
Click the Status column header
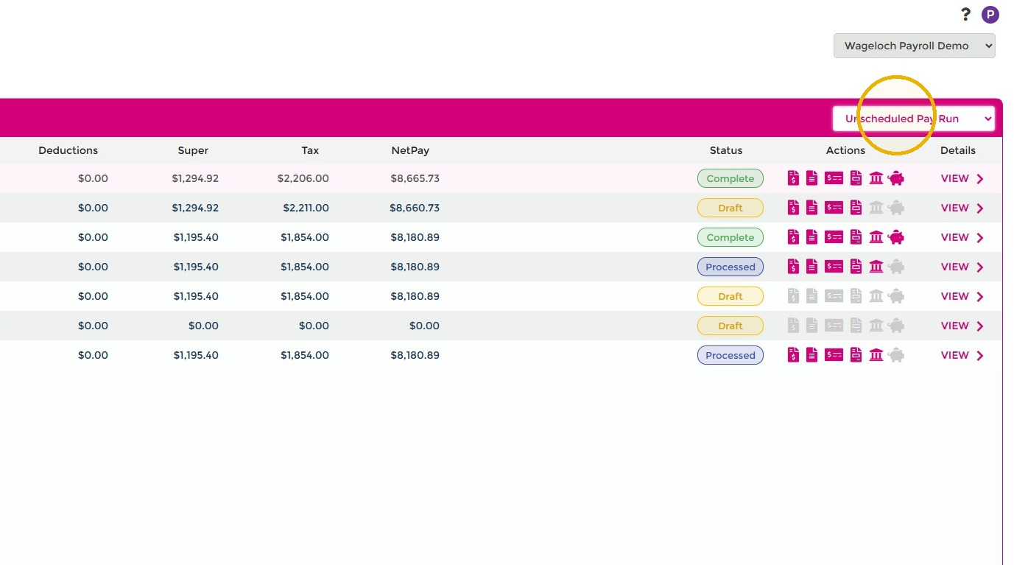coord(726,150)
